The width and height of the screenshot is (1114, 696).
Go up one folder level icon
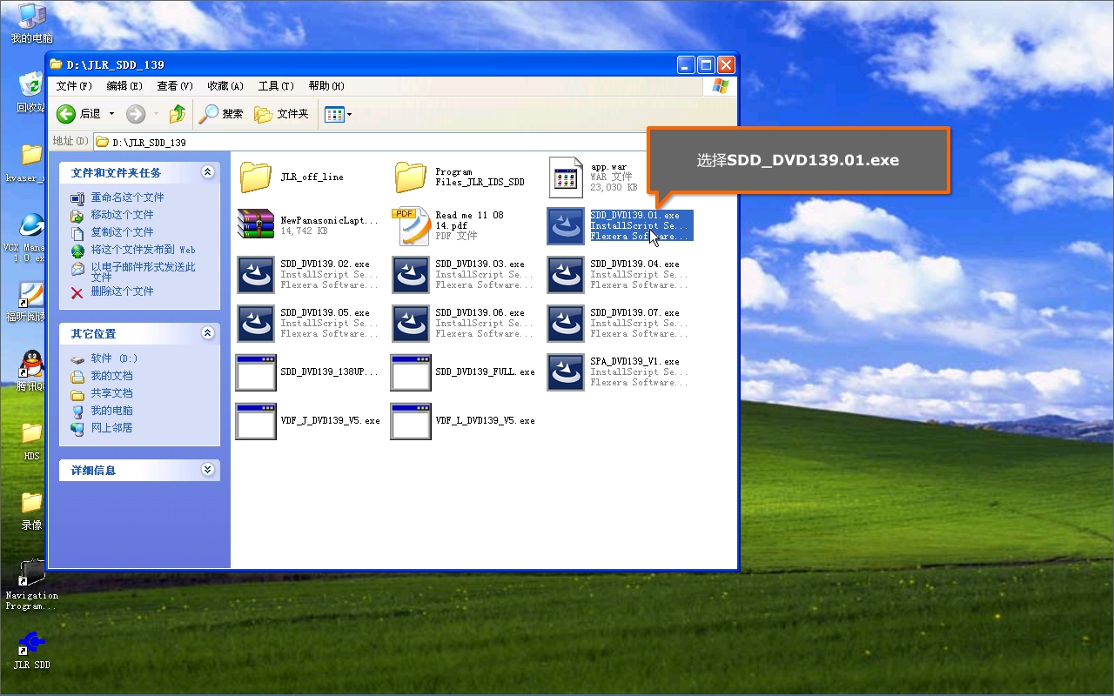[x=178, y=114]
